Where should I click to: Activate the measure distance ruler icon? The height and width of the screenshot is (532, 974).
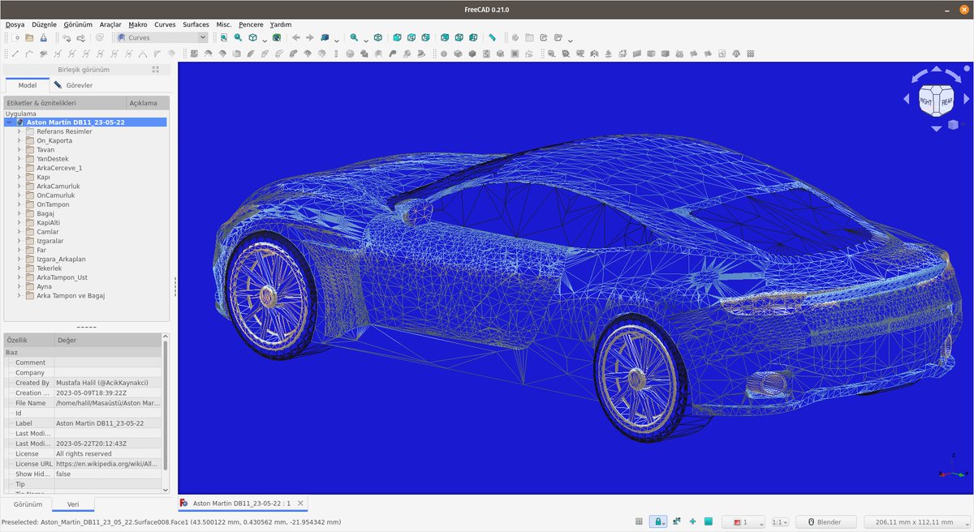pos(492,37)
